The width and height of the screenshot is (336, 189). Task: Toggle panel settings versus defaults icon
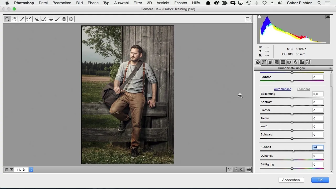249,170
